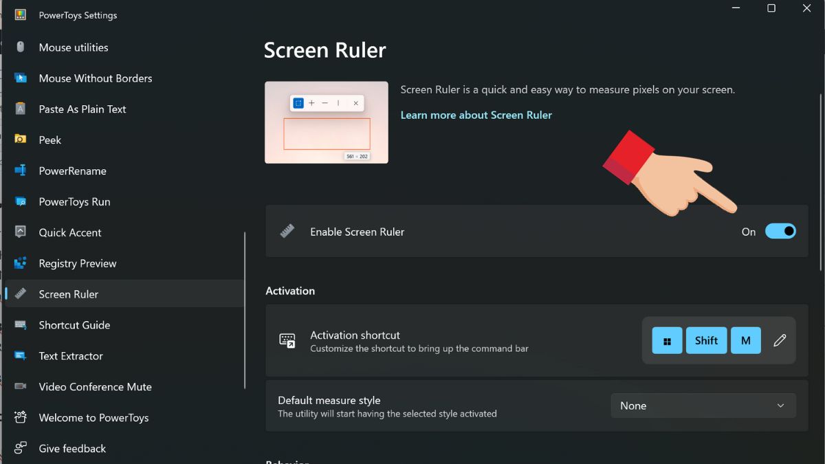Click the sidebar vertical scrollbar
Image resolution: width=825 pixels, height=464 pixels.
[x=245, y=309]
